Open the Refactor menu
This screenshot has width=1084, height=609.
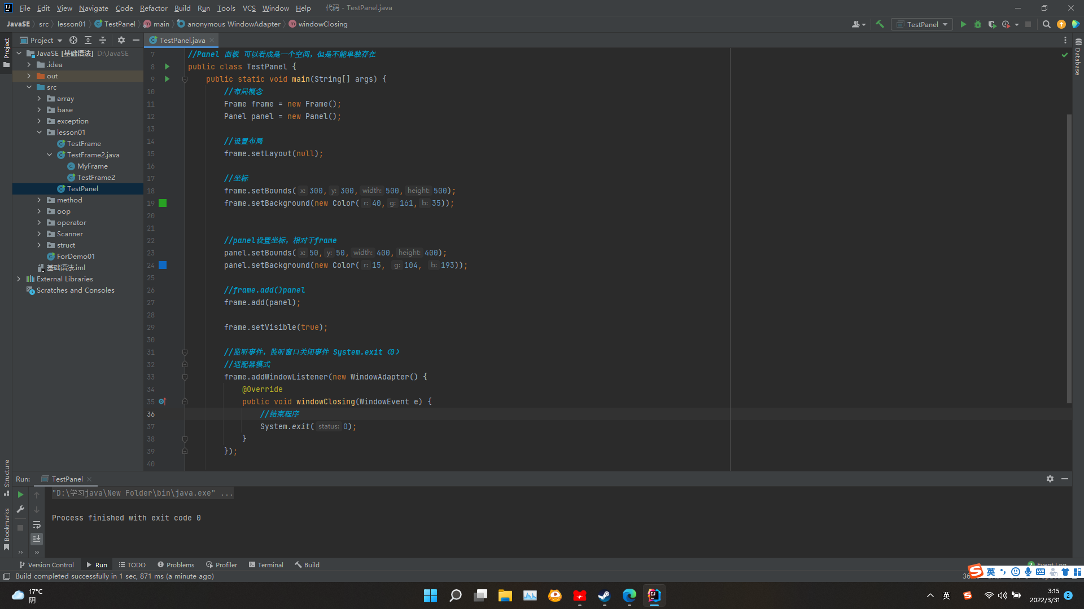(153, 8)
